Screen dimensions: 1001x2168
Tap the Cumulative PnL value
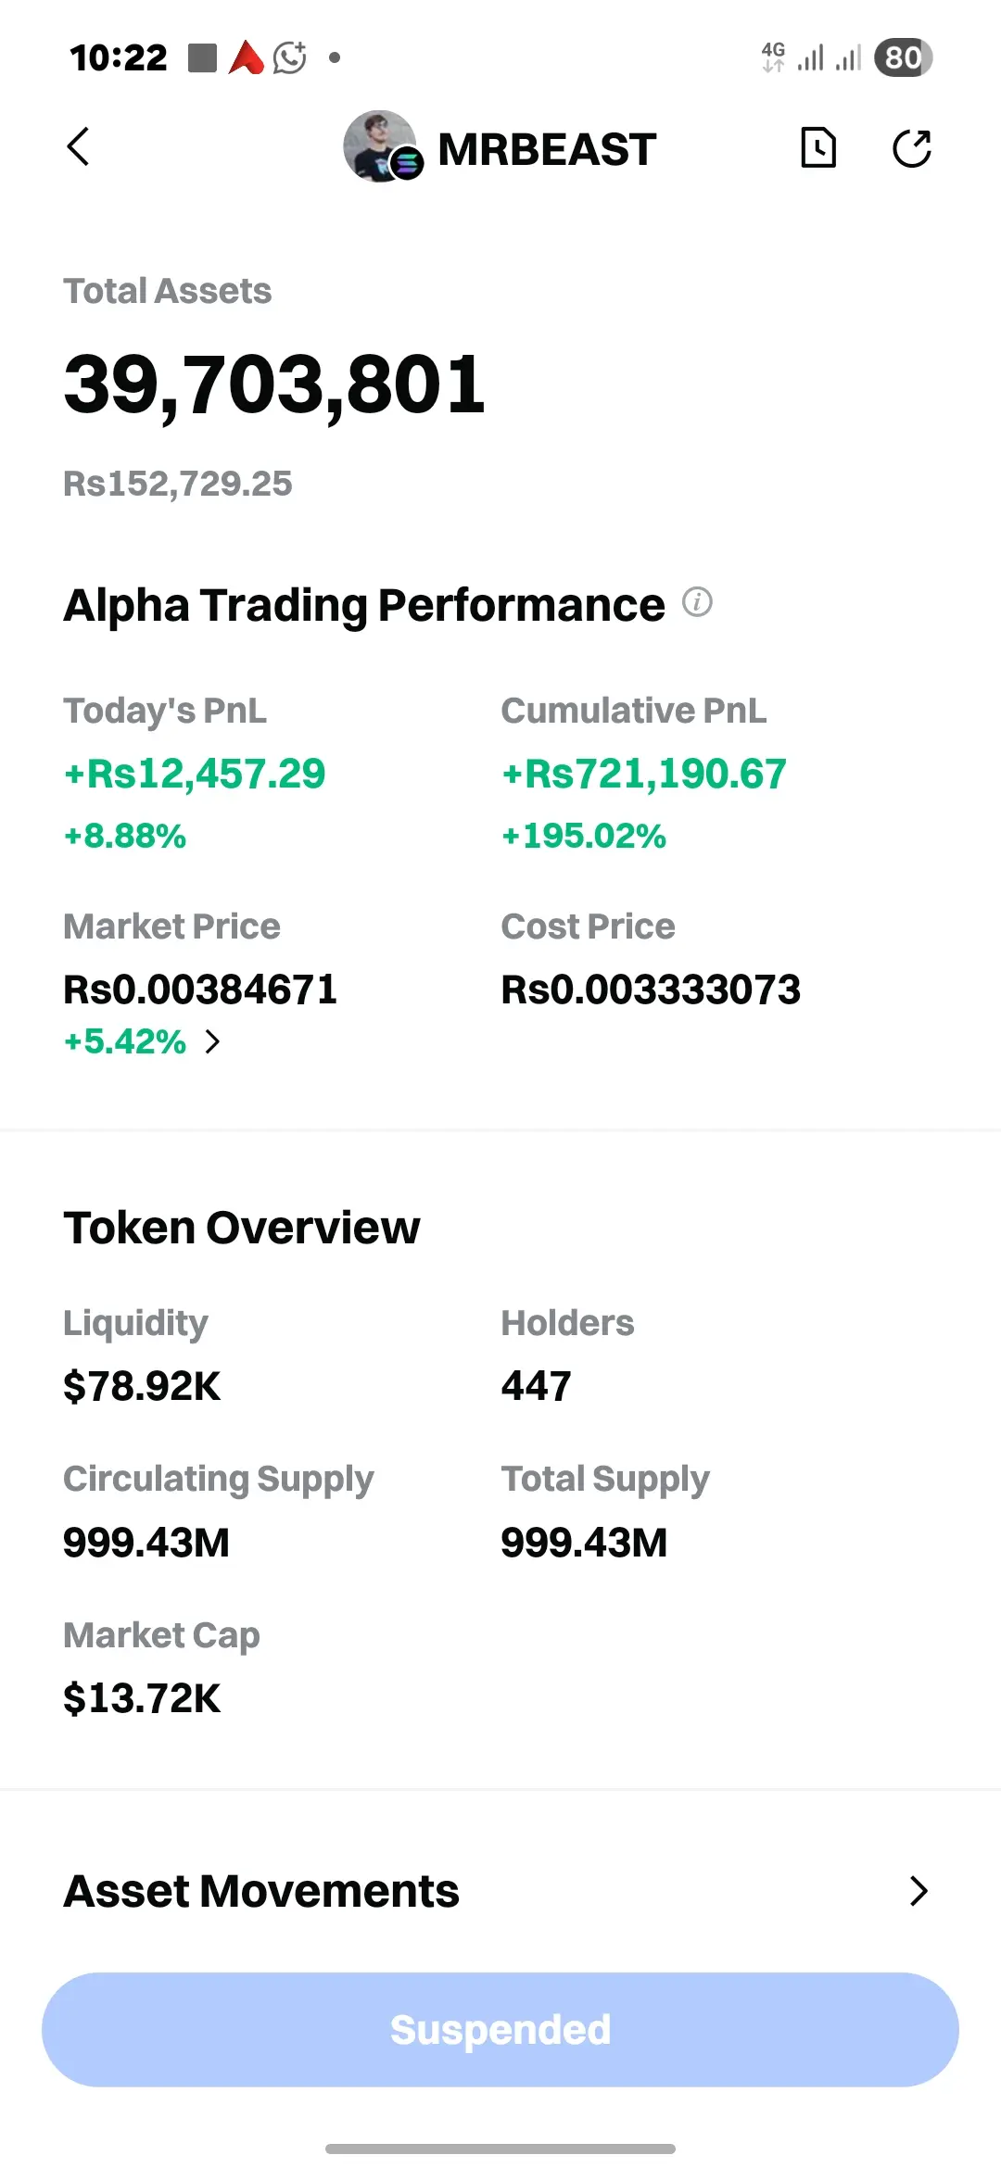(x=644, y=774)
